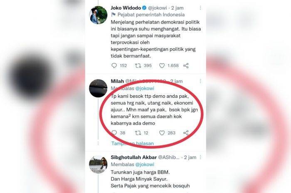
Task: Open Milah's profile avatar
Action: (98, 88)
